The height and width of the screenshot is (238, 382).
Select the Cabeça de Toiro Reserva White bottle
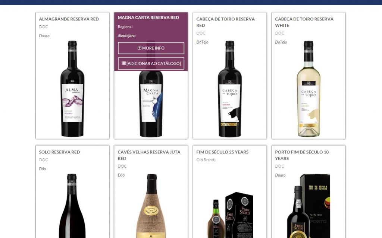point(309,89)
